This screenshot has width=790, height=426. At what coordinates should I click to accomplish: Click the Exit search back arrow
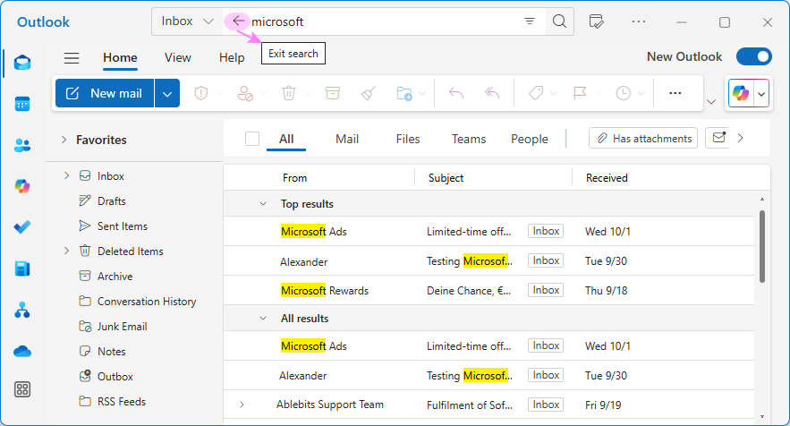[237, 21]
